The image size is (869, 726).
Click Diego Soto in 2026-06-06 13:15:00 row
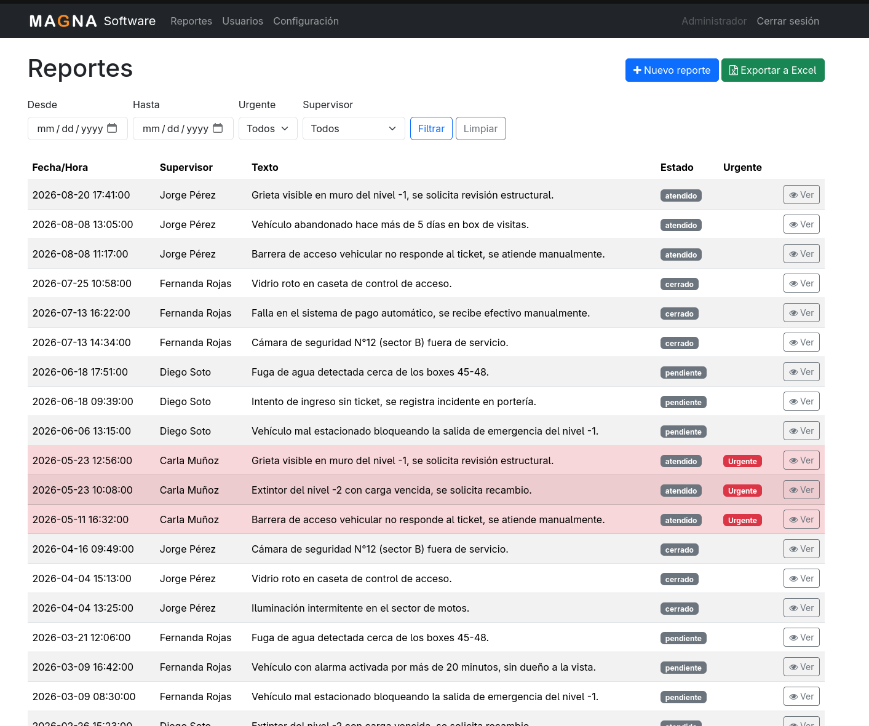click(185, 431)
